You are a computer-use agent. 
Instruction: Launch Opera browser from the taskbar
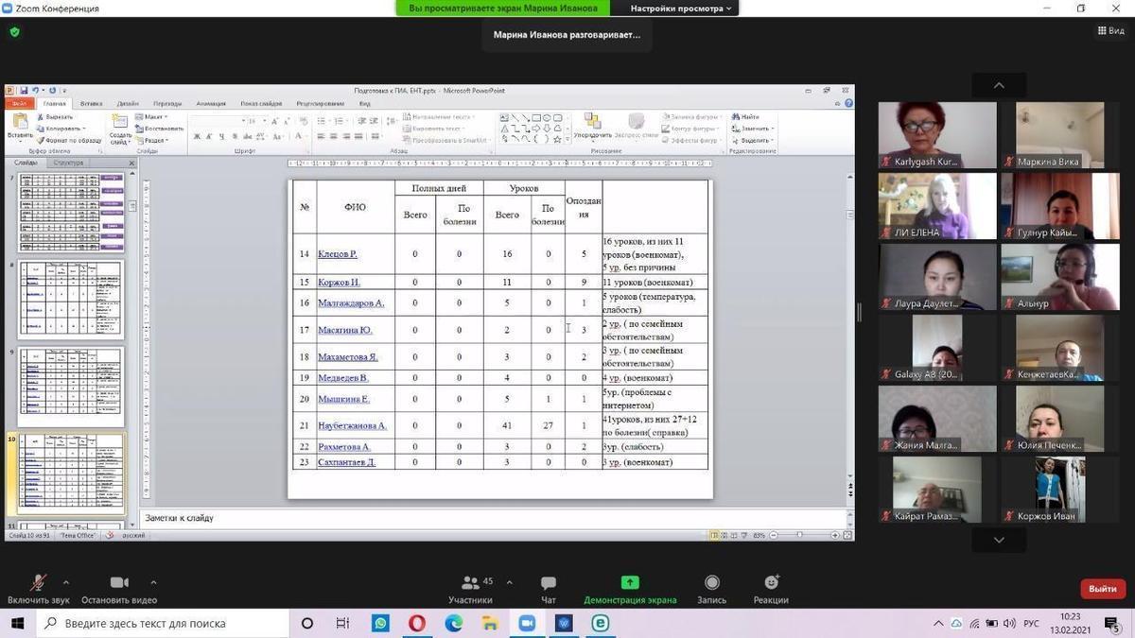pos(417,623)
